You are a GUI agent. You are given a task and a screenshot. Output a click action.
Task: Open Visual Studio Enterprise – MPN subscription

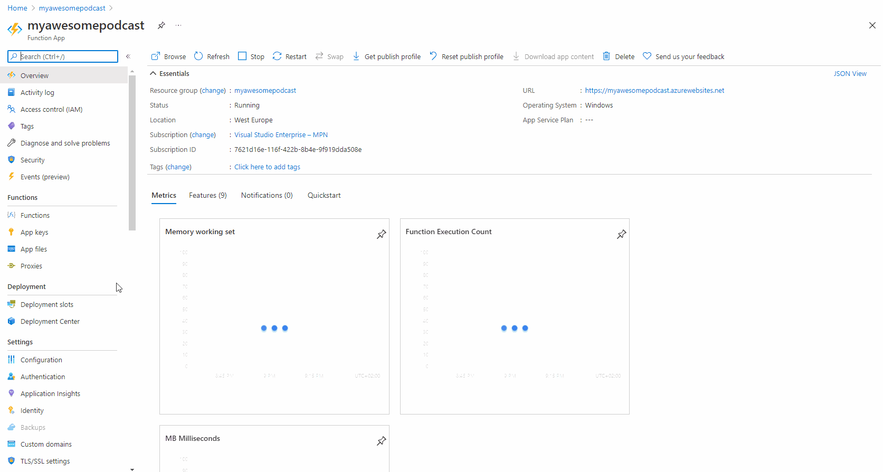point(281,134)
